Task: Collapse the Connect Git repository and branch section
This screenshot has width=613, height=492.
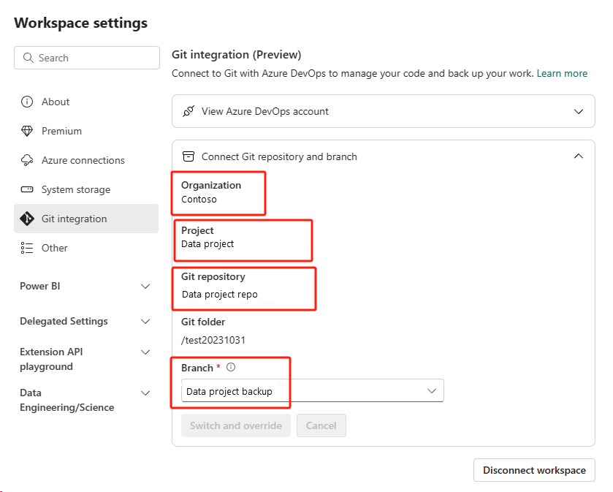Action: click(579, 156)
